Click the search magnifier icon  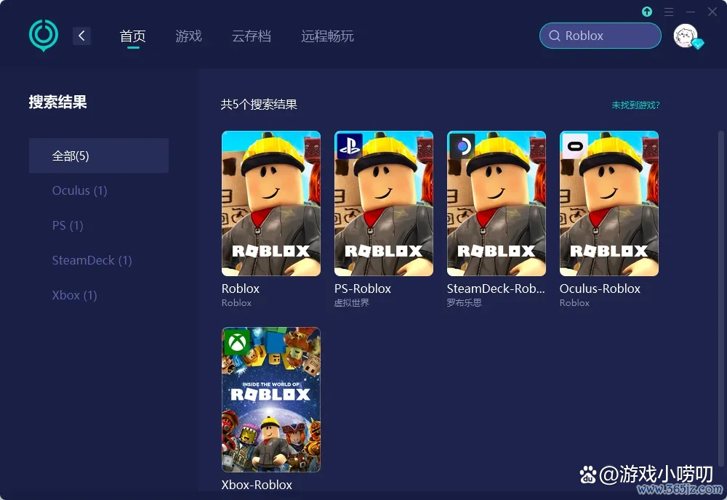[555, 36]
